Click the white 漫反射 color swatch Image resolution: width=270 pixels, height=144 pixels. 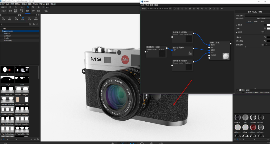(x=268, y=25)
